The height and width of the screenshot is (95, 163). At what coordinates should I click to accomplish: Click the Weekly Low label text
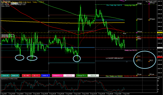131,50
